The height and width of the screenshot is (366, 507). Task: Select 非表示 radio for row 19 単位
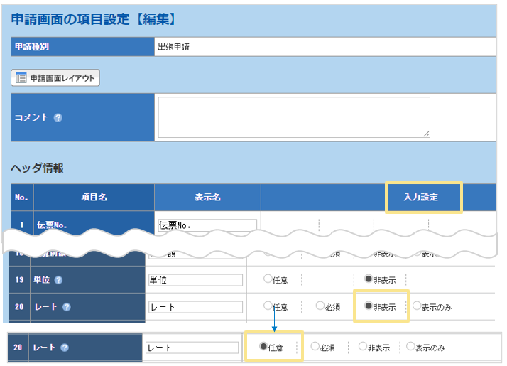click(x=368, y=280)
